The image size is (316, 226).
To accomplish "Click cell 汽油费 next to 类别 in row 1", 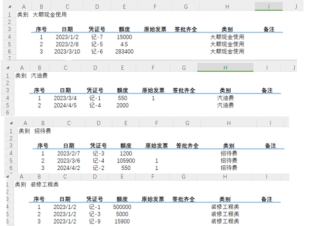I will tap(39, 75).
